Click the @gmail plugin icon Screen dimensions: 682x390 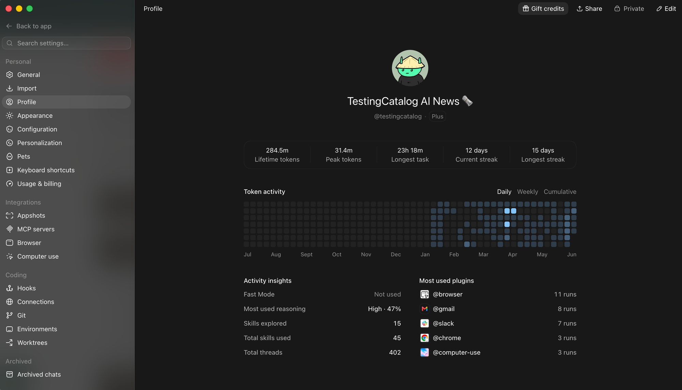[x=425, y=309]
